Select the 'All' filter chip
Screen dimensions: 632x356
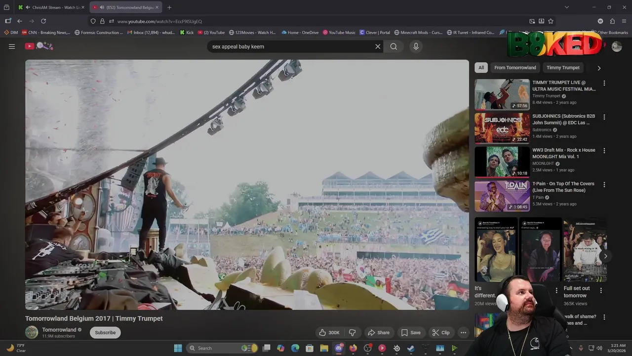click(481, 68)
